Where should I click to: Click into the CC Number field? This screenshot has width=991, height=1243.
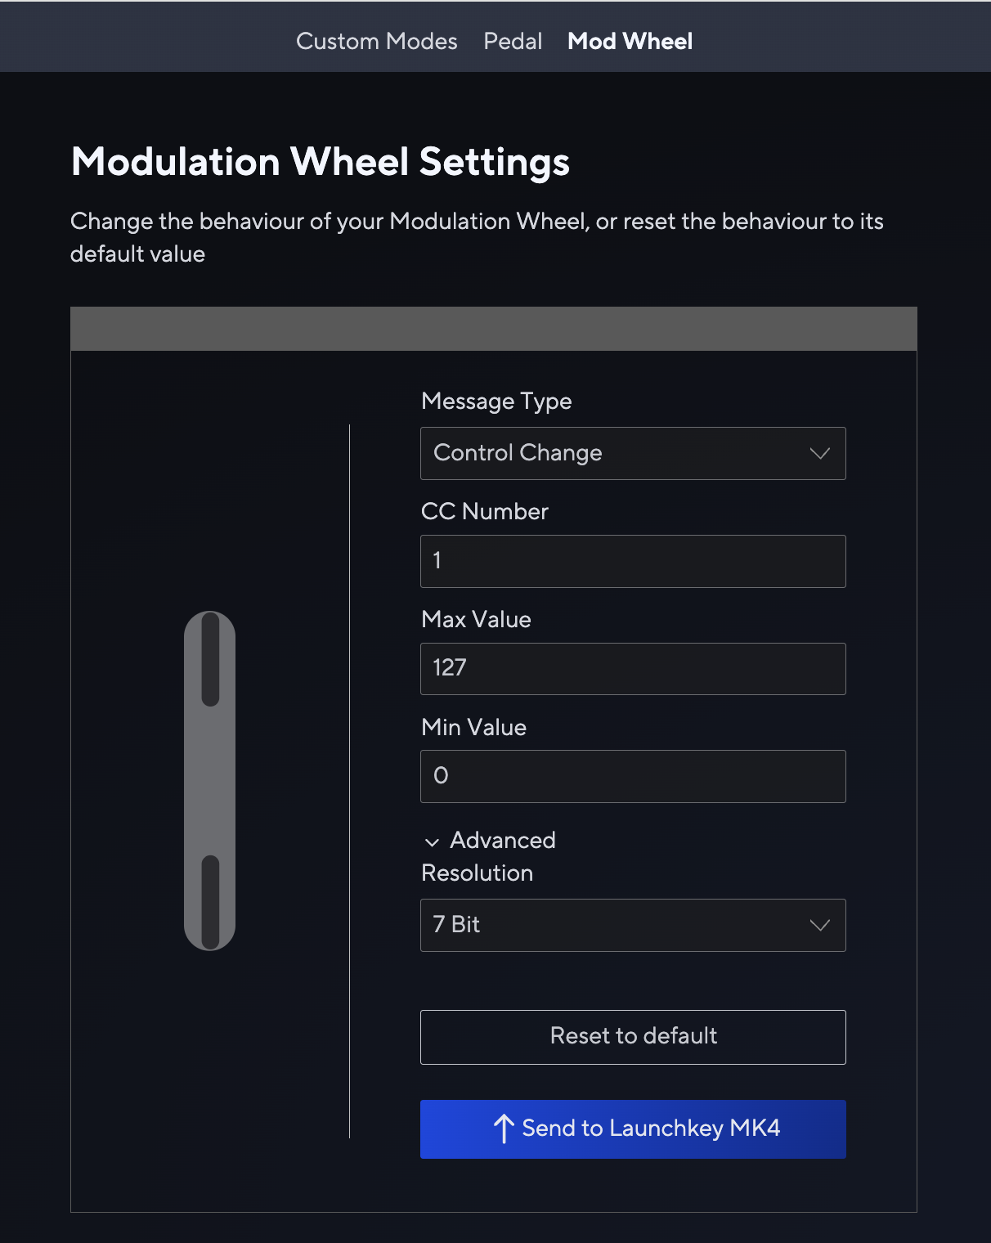click(633, 561)
